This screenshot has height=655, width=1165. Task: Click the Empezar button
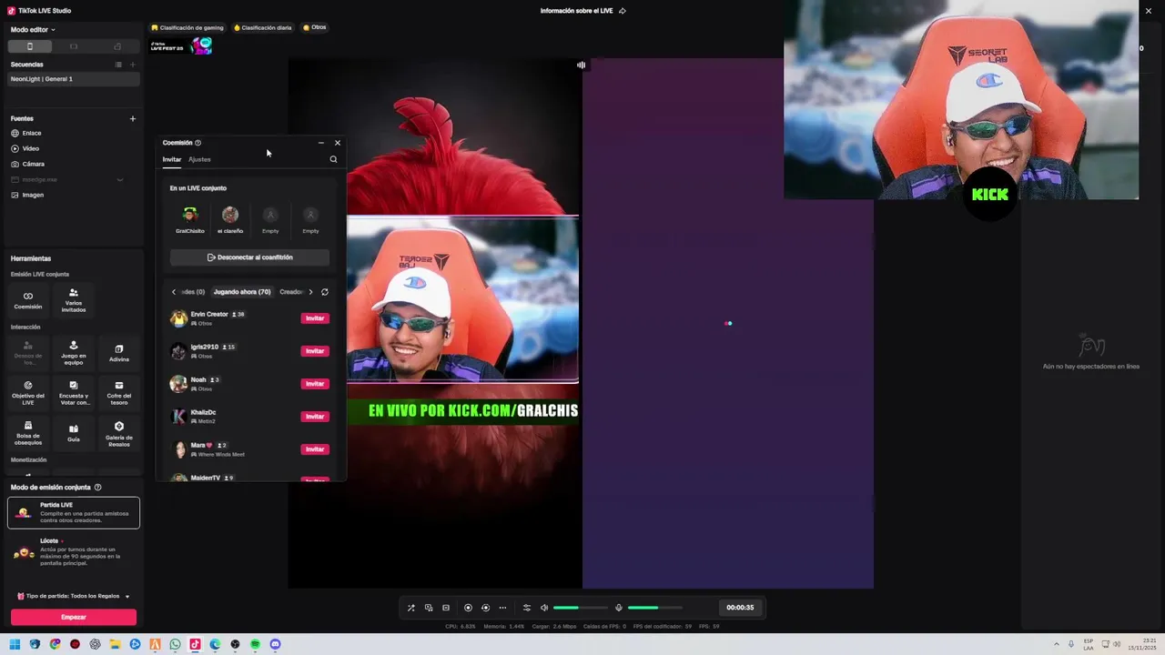pyautogui.click(x=74, y=617)
